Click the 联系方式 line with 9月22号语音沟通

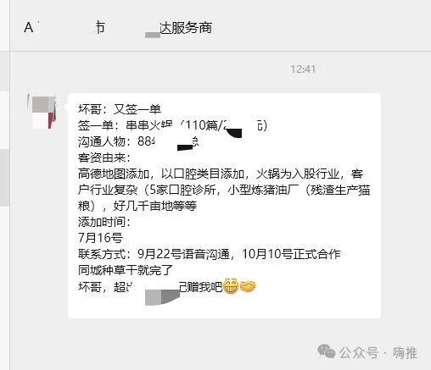pyautogui.click(x=210, y=254)
